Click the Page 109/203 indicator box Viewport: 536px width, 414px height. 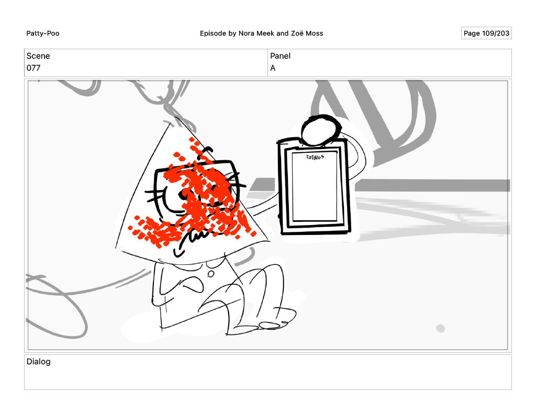486,33
